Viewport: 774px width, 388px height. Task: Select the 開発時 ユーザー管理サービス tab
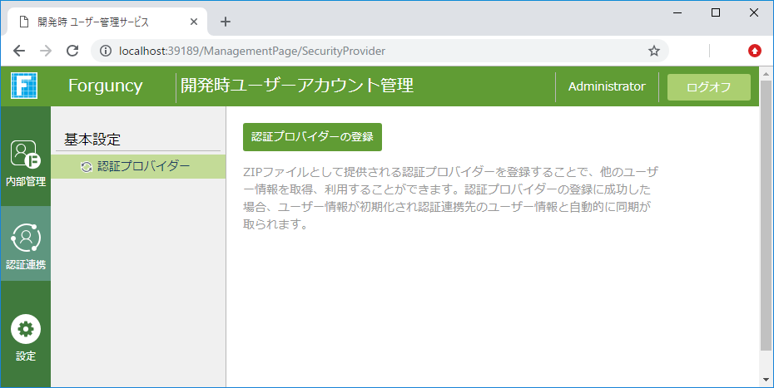107,22
